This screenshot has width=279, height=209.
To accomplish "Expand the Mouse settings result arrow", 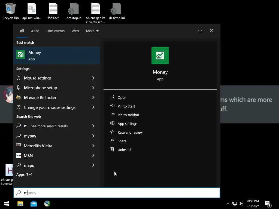I will pyautogui.click(x=93, y=78).
